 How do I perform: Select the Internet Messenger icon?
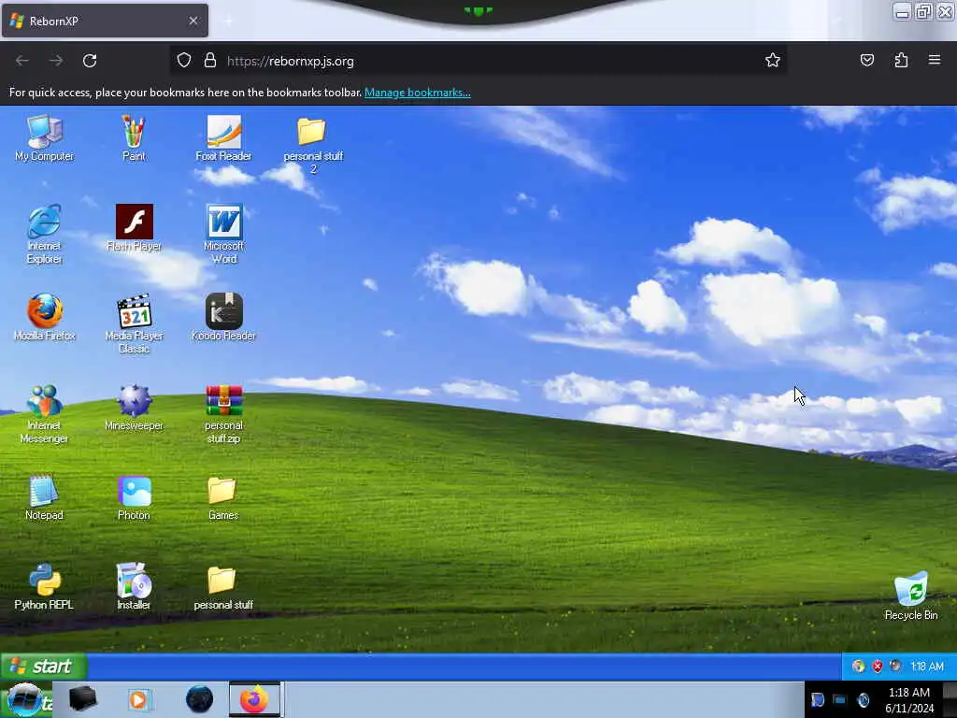(44, 414)
